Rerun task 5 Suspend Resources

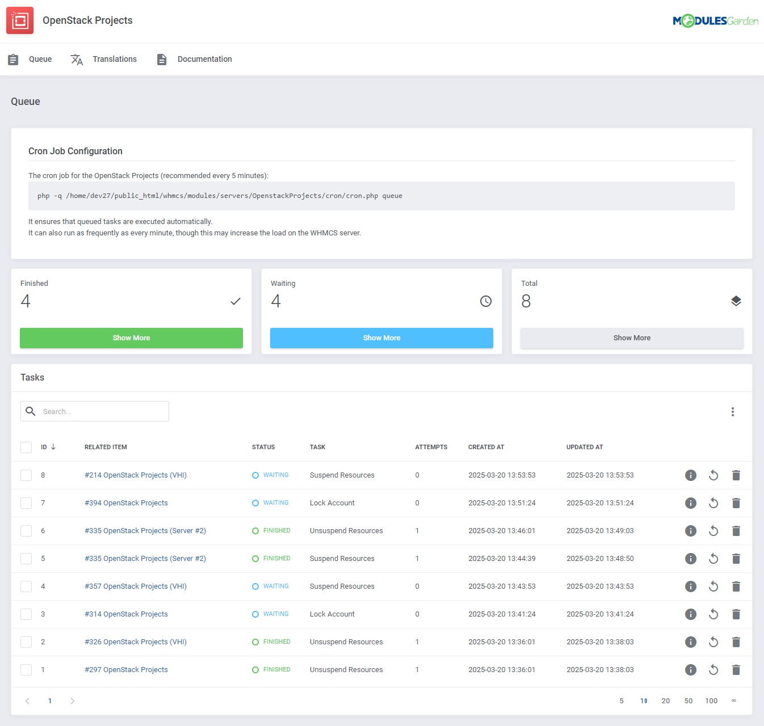click(713, 559)
